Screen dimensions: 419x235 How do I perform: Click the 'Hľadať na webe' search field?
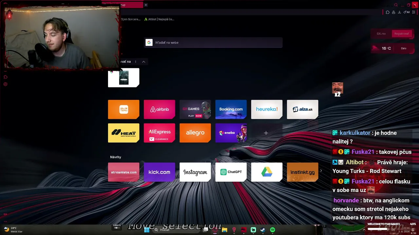coord(213,42)
